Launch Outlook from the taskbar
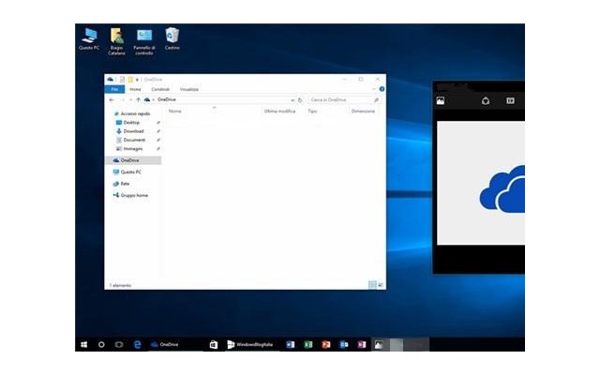 pyautogui.click(x=344, y=345)
